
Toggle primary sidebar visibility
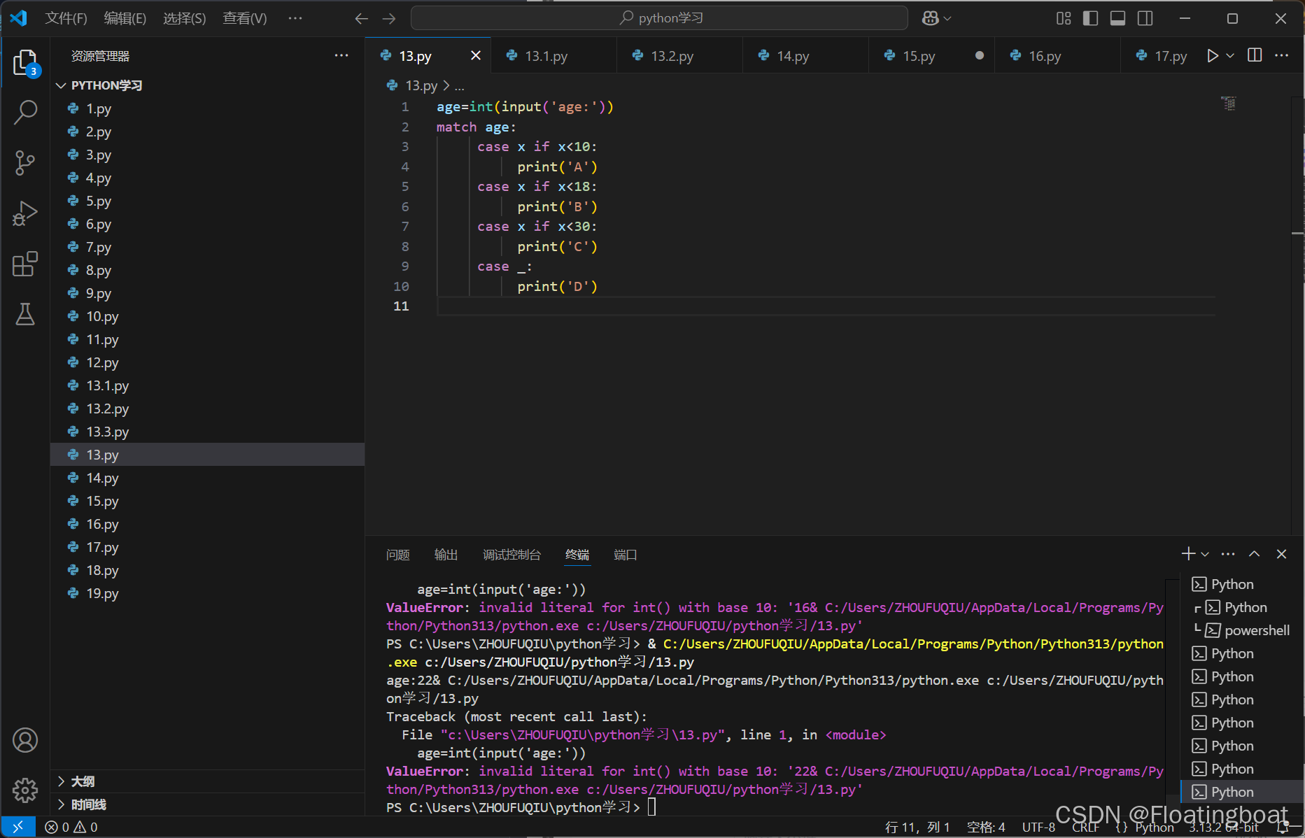click(x=1090, y=18)
